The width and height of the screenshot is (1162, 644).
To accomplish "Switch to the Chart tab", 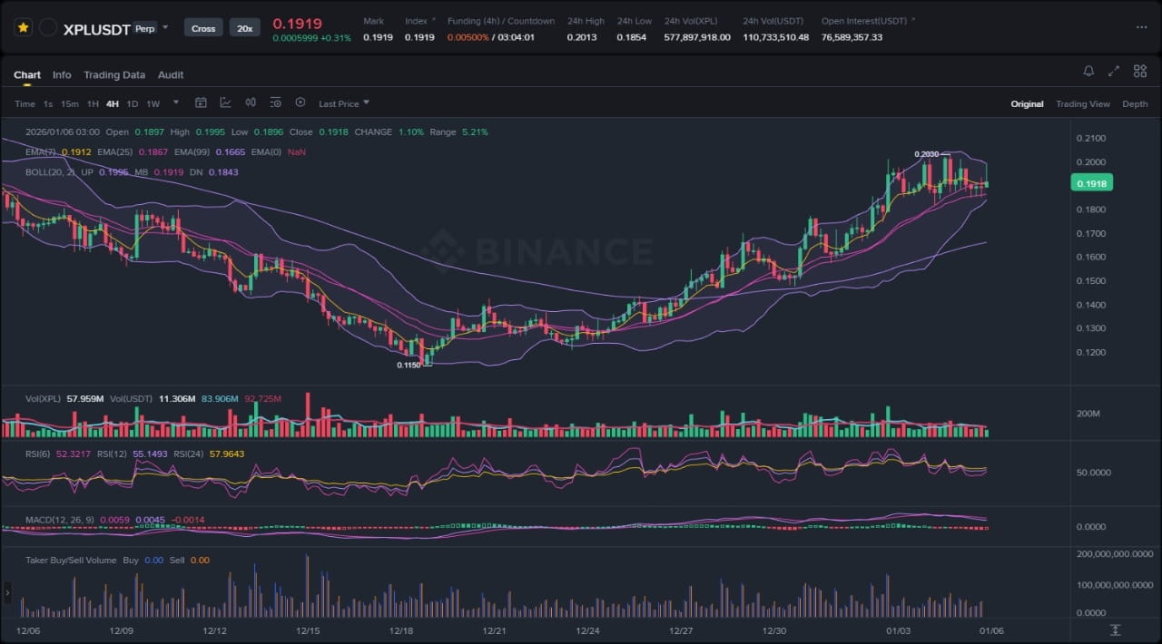I will coord(27,75).
